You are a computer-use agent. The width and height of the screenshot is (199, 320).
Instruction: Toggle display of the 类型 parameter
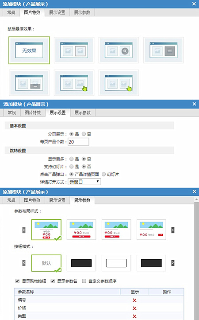(134, 316)
